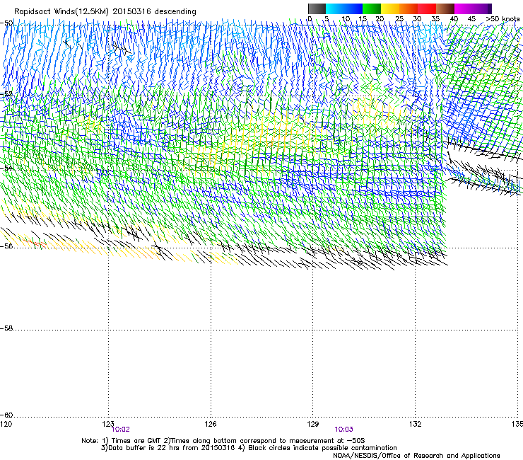Click the '>50 knots' legend label

[503, 19]
